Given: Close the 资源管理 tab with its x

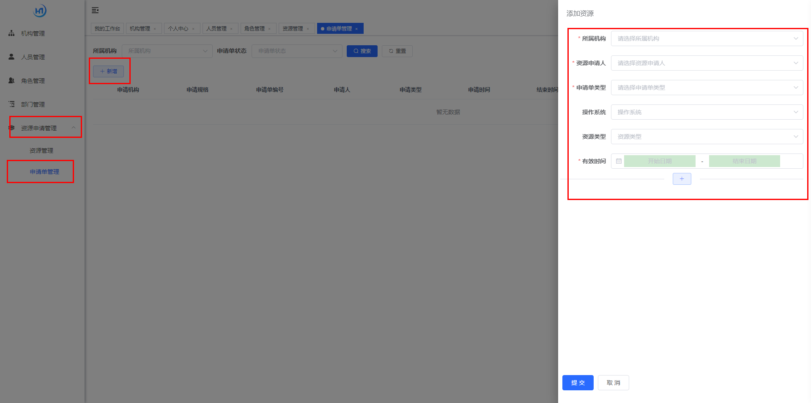Looking at the screenshot, I should pyautogui.click(x=308, y=29).
